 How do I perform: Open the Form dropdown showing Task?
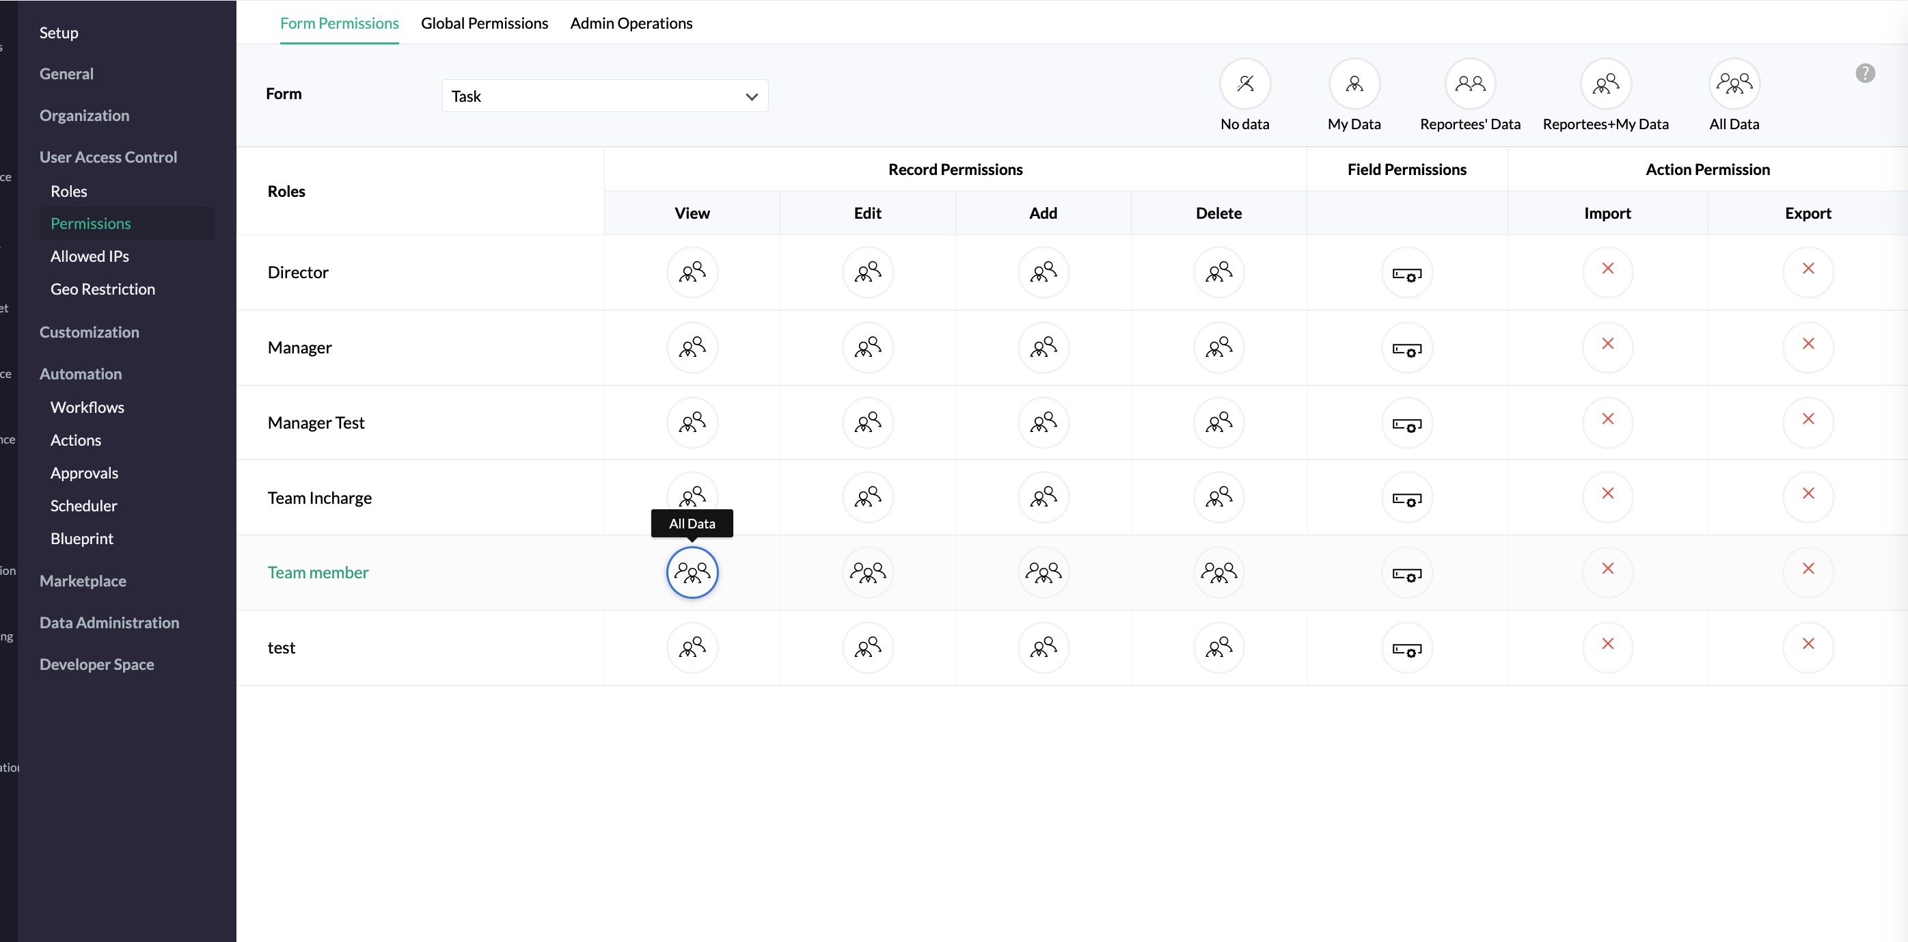(x=604, y=96)
